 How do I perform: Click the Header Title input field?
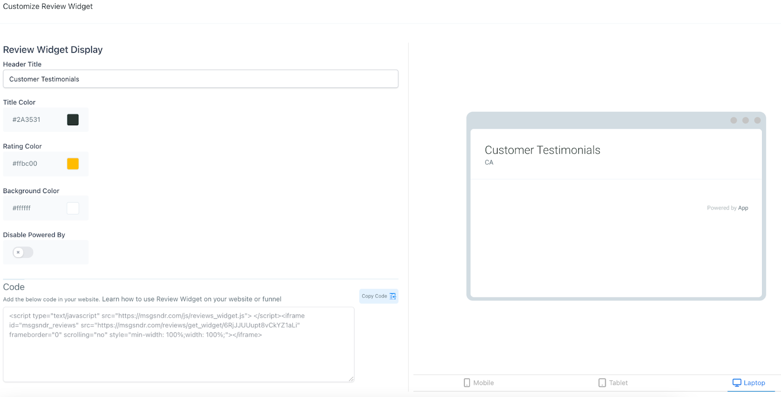click(200, 79)
